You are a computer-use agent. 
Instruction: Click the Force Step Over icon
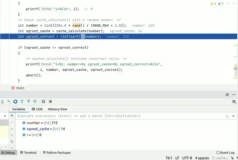coord(35,101)
